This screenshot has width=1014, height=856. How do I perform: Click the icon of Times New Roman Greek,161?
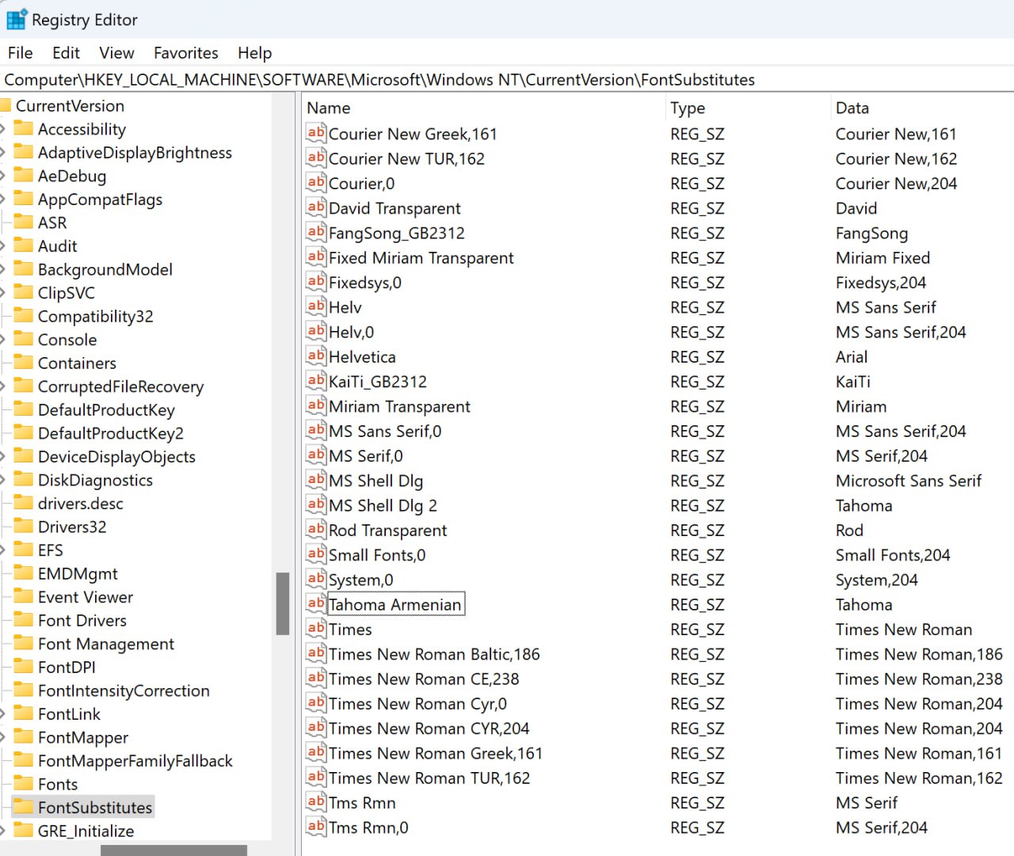tap(316, 752)
